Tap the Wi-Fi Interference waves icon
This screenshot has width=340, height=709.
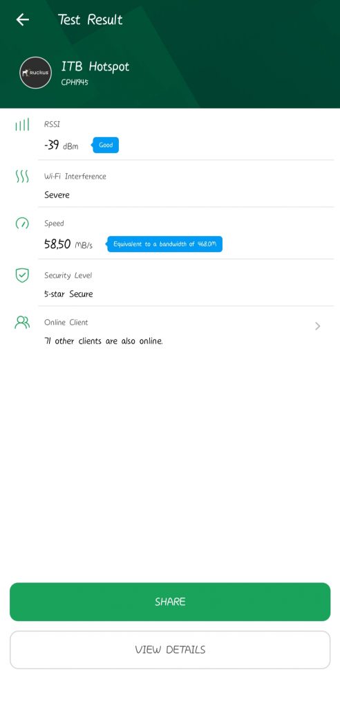tap(22, 177)
